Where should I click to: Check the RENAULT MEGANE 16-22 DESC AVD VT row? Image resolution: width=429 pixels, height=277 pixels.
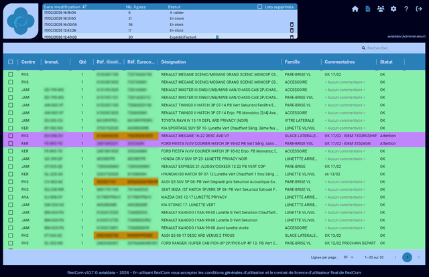(11, 136)
